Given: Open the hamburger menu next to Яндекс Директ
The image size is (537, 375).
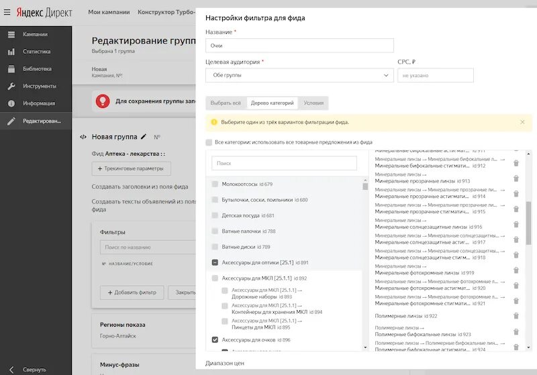Looking at the screenshot, I should [7, 11].
